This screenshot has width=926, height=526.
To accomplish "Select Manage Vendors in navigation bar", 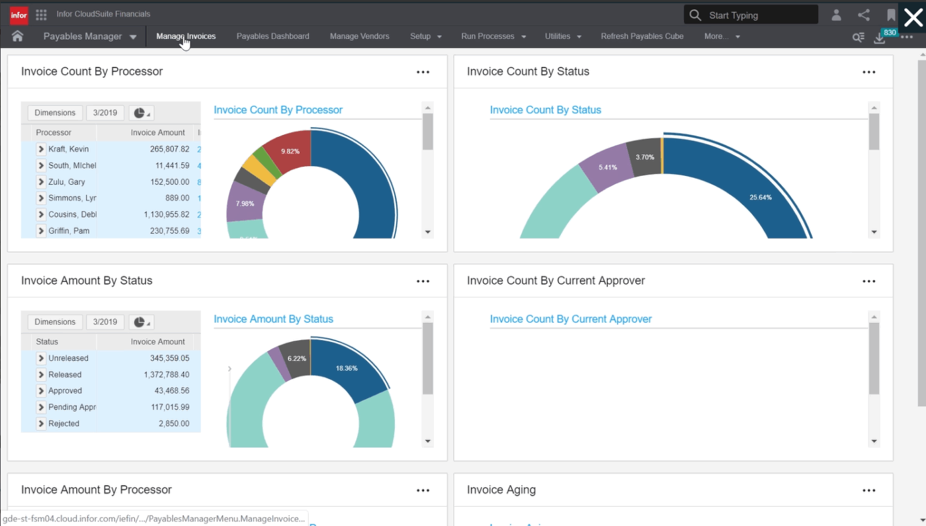I will (359, 36).
